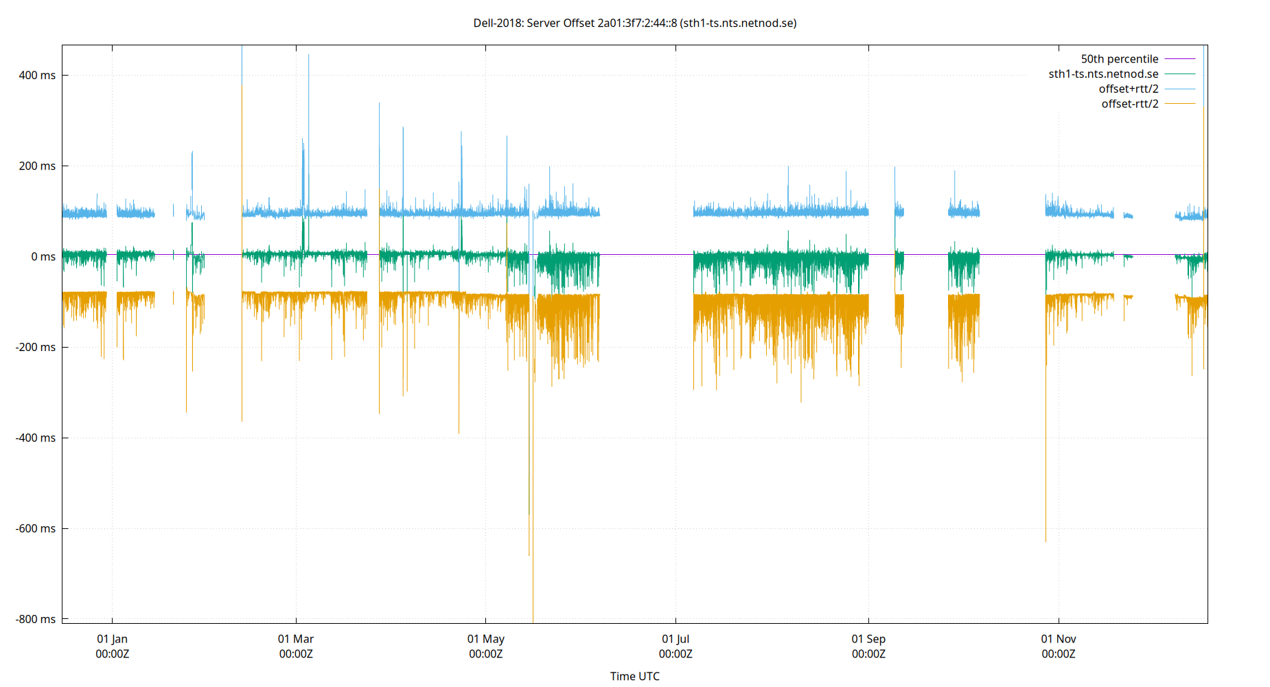Select the chart title Dell-2018 Server Offset
The width and height of the screenshot is (1270, 687).
tap(635, 23)
